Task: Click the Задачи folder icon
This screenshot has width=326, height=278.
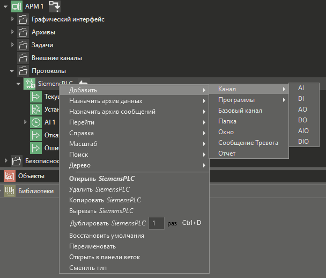Action: click(x=23, y=45)
